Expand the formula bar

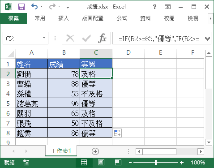[207, 39]
